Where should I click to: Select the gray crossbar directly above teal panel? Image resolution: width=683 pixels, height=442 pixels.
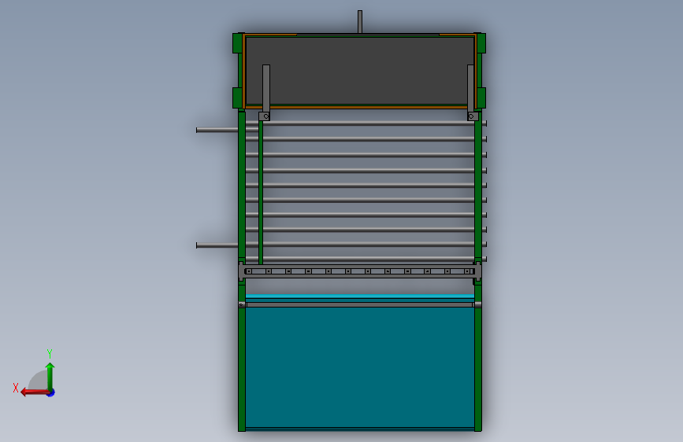(x=360, y=304)
